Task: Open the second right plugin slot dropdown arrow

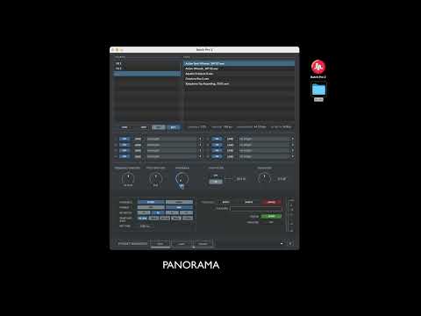Action: (292, 145)
